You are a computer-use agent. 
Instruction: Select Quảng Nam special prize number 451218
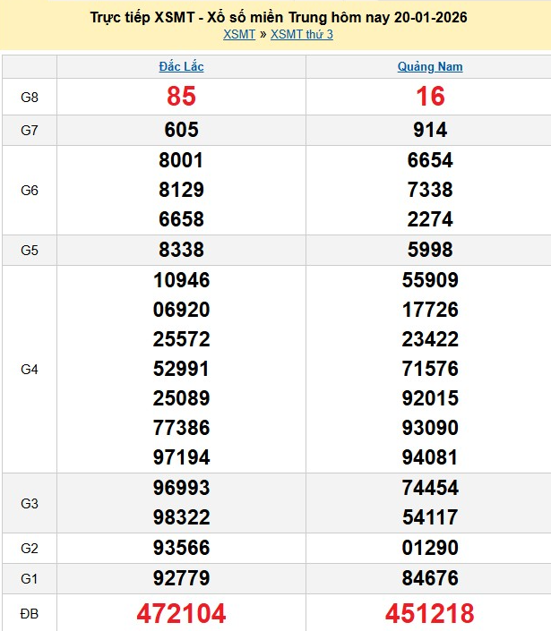(430, 613)
